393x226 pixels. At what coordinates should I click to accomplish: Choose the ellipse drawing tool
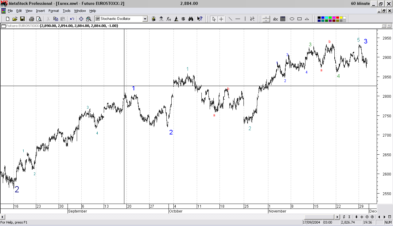point(292,19)
